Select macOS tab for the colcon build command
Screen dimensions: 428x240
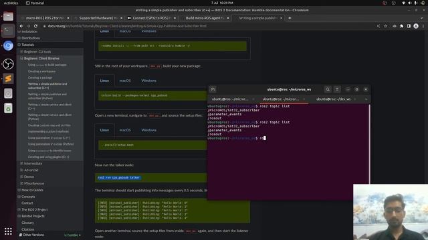click(x=125, y=81)
